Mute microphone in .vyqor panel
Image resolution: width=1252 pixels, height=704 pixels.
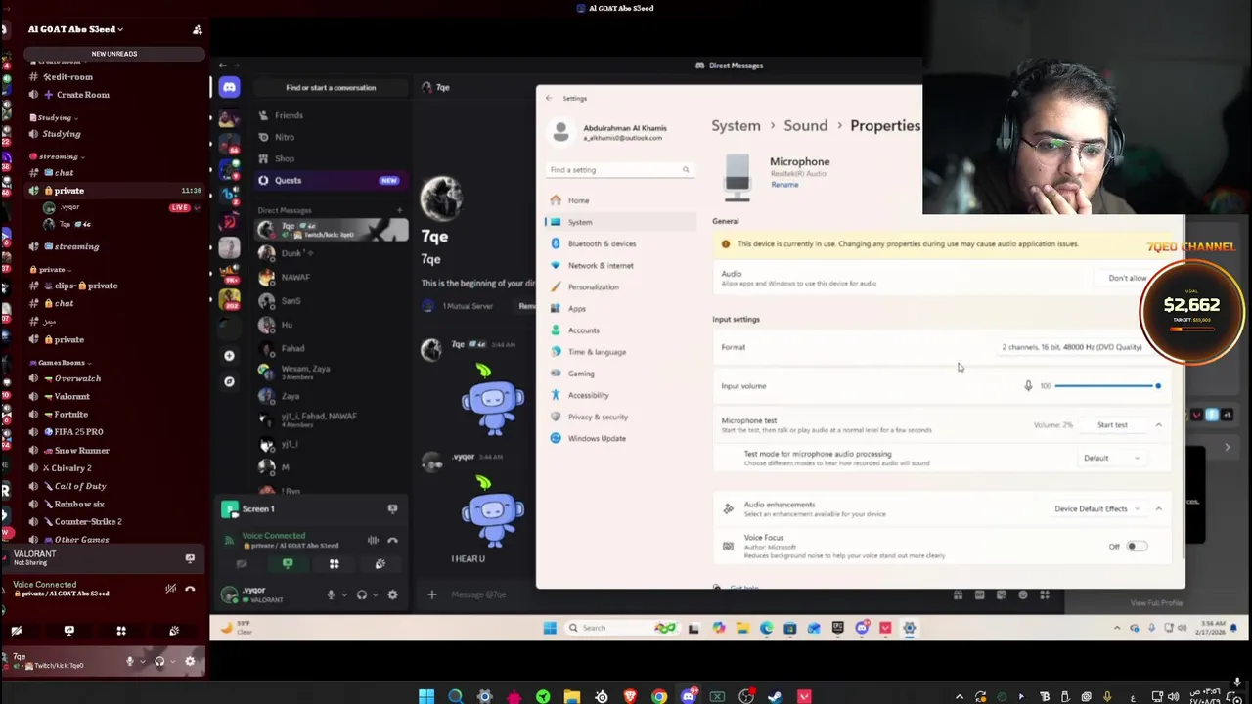(331, 594)
